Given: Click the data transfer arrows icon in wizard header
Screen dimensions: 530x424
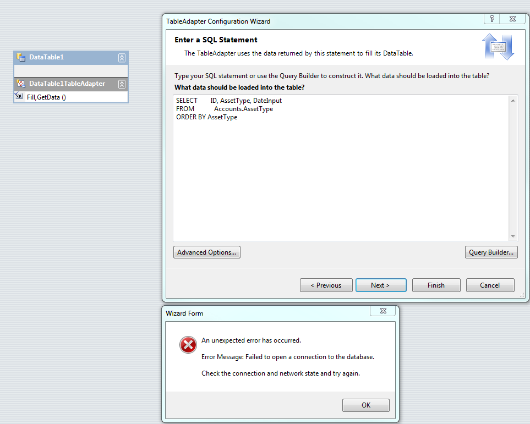Looking at the screenshot, I should [498, 47].
